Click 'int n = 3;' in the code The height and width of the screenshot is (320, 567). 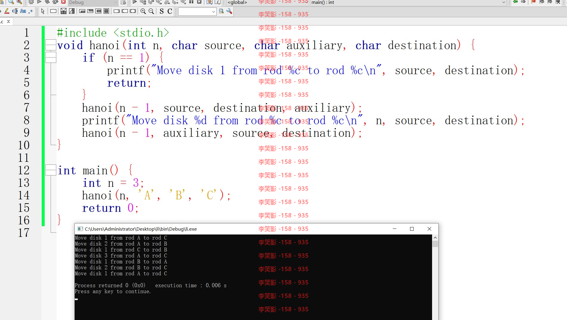click(113, 183)
